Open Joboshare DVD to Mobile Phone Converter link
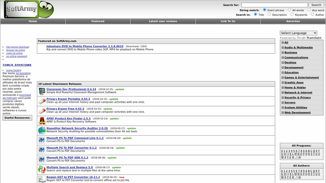This screenshot has height=183, width=326. (x=85, y=46)
